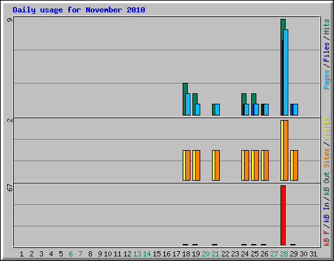This screenshot has height=261, width=334.
Task: Click the 'Sites' legend label
Action: [327, 158]
